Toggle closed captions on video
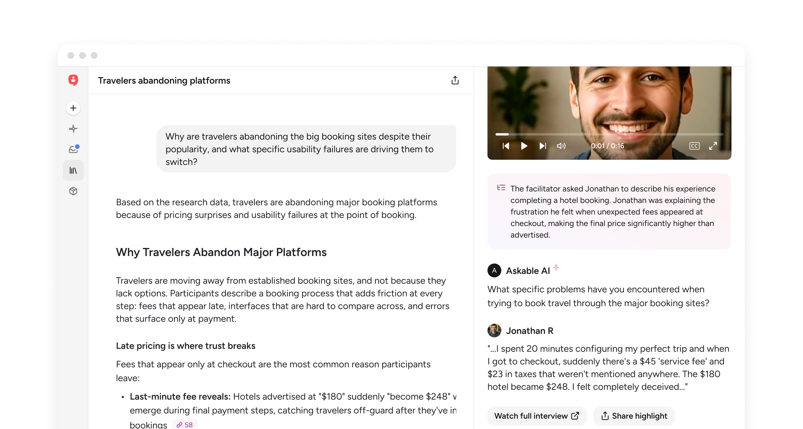Image resolution: width=803 pixels, height=429 pixels. pyautogui.click(x=694, y=146)
